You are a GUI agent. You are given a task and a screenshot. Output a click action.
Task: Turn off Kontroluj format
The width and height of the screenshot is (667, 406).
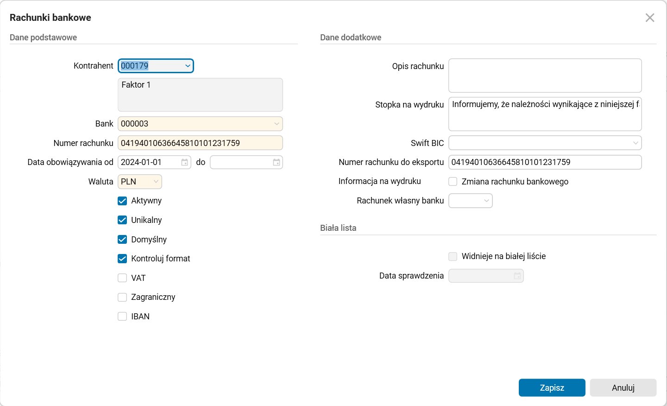pyautogui.click(x=122, y=259)
